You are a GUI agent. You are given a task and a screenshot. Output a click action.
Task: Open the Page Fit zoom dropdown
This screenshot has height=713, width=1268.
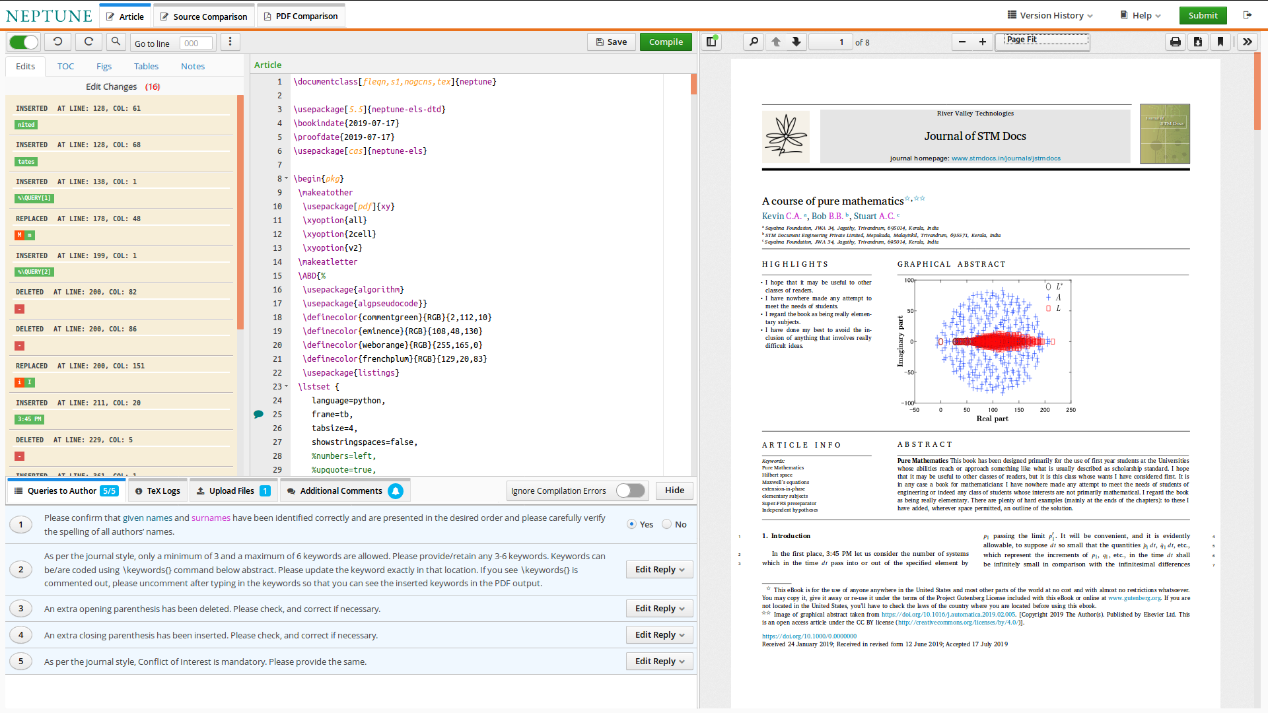pyautogui.click(x=1042, y=40)
